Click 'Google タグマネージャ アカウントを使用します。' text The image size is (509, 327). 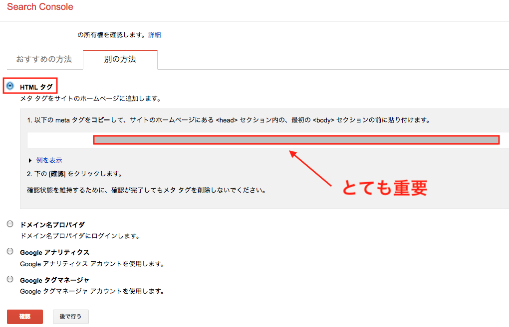(x=92, y=291)
